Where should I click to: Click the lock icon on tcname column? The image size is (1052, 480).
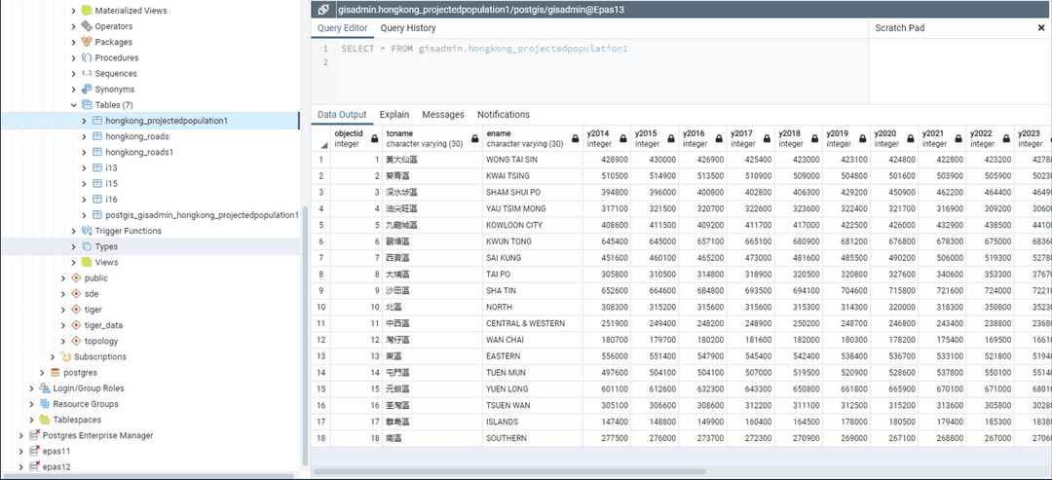point(473,138)
